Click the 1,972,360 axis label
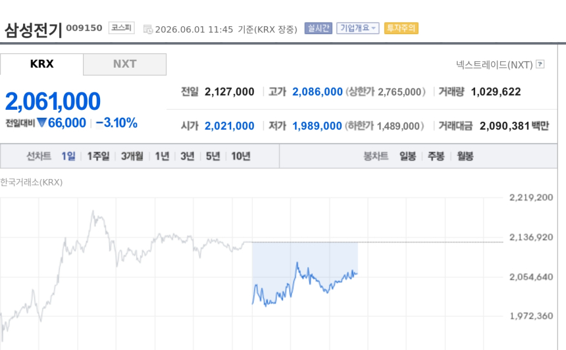The image size is (566, 350). [x=531, y=316]
